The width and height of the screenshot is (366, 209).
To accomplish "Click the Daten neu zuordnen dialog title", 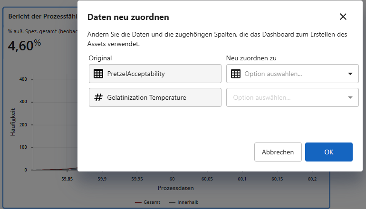I will [x=128, y=17].
